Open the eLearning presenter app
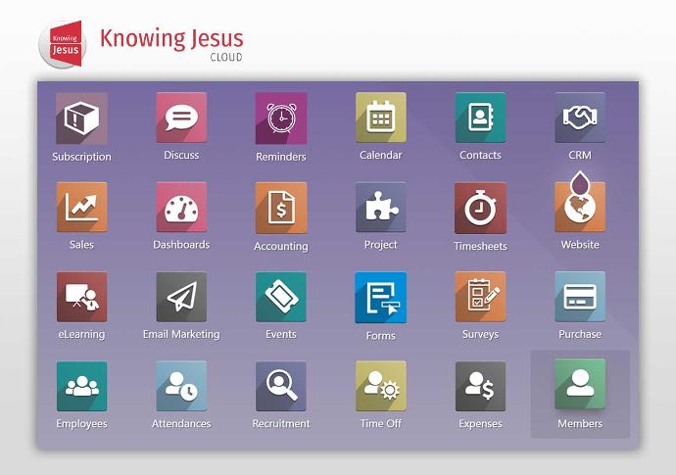 point(81,297)
